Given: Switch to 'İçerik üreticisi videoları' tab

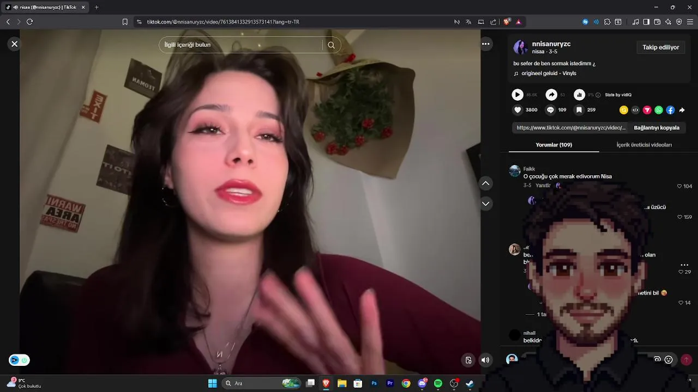Looking at the screenshot, I should pyautogui.click(x=644, y=145).
